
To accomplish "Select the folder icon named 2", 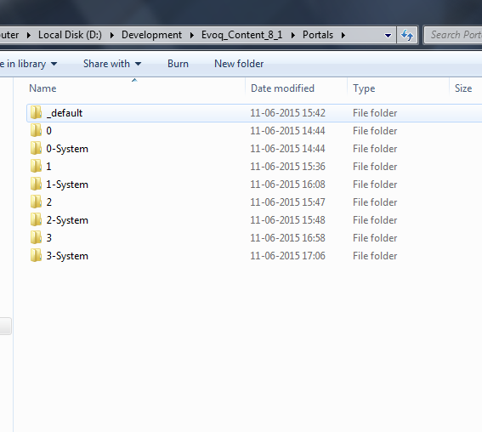I will [x=36, y=202].
